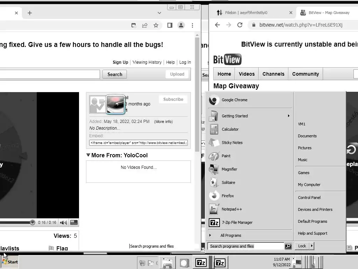The width and height of the screenshot is (358, 269).
Task: Open Viewing History link
Action: (x=147, y=62)
